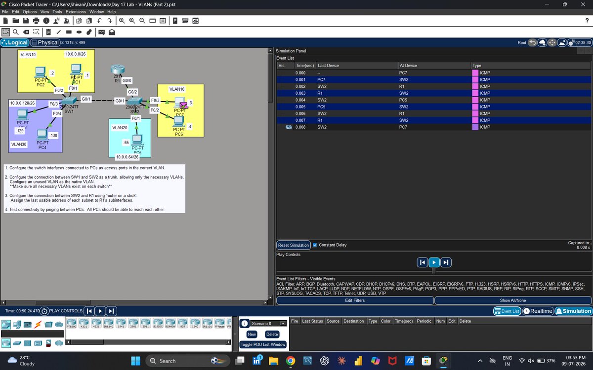This screenshot has width=593, height=370.
Task: Open the Options menu
Action: 30,12
